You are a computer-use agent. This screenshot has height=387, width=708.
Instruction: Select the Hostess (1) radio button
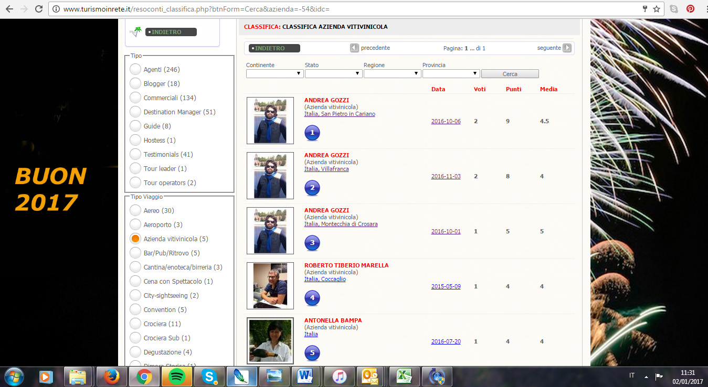(135, 140)
